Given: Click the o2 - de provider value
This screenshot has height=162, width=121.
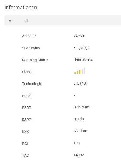Looking at the screenshot, I should [79, 35].
